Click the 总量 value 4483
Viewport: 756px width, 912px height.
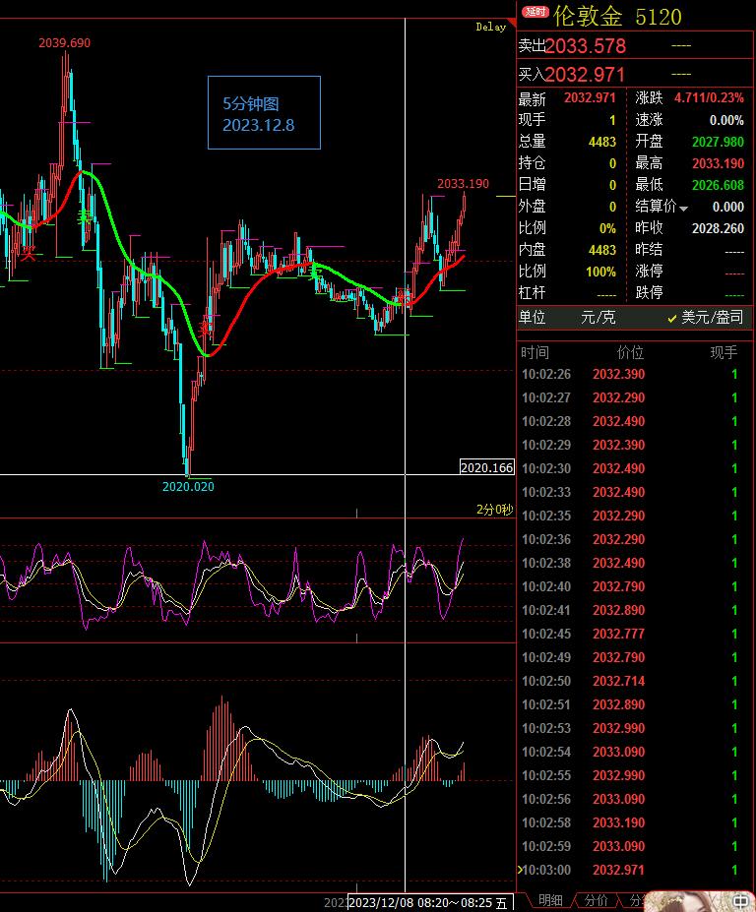coord(602,142)
